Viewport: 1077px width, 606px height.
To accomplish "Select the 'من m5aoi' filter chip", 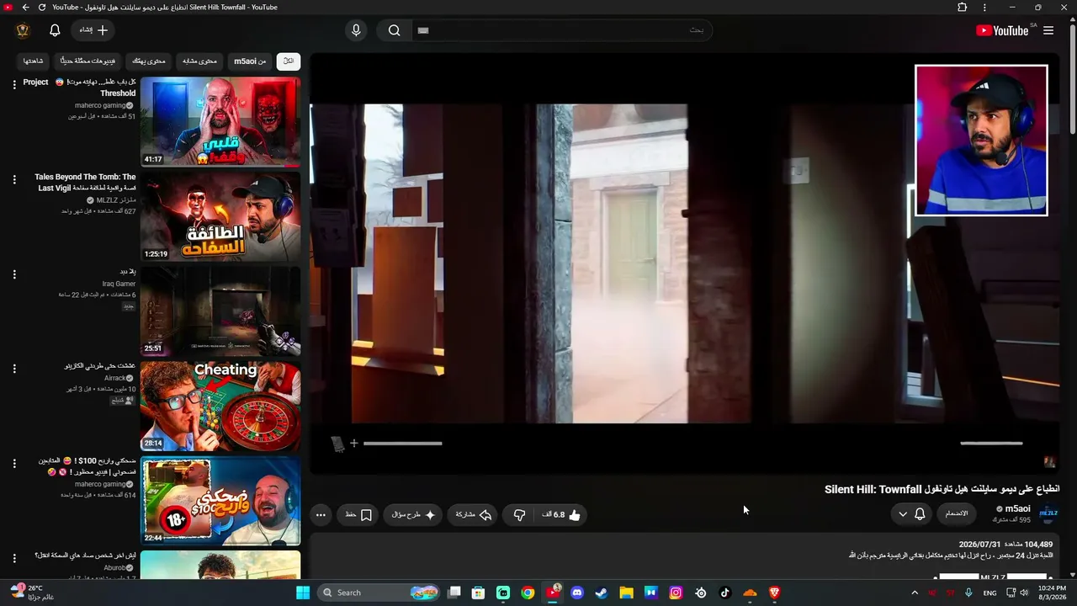I will 250,61.
